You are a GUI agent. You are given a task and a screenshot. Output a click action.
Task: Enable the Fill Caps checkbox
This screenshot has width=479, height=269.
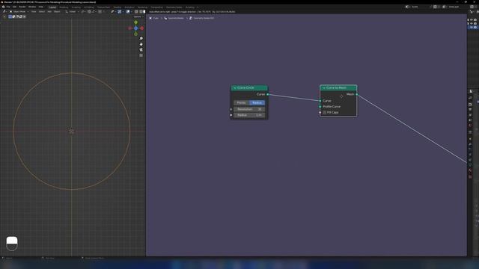[x=324, y=113]
